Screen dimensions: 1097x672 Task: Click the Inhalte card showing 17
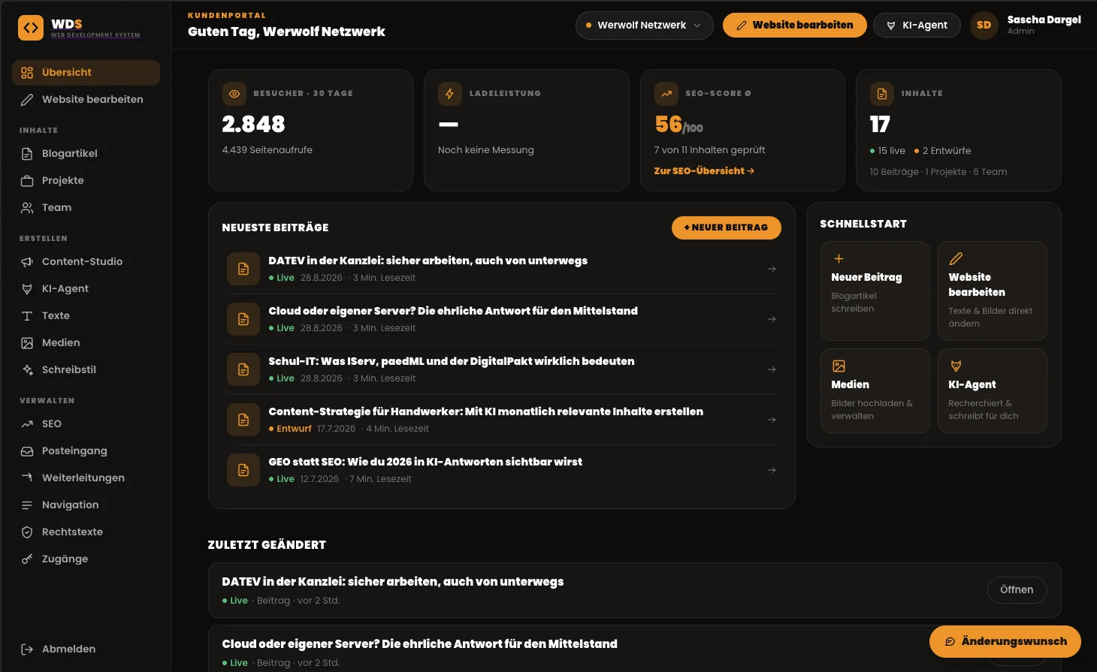click(959, 131)
